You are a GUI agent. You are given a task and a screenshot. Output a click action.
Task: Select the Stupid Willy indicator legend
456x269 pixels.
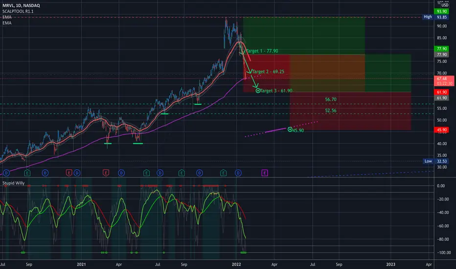pos(13,183)
